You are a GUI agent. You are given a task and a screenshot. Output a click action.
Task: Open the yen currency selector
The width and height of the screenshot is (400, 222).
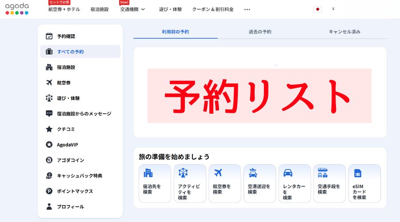tap(333, 9)
